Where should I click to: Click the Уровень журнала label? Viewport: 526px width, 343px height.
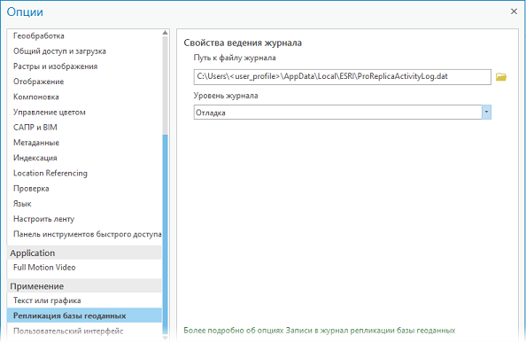(226, 96)
